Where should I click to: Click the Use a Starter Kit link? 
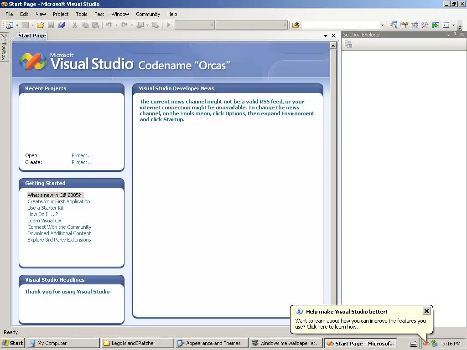point(45,208)
